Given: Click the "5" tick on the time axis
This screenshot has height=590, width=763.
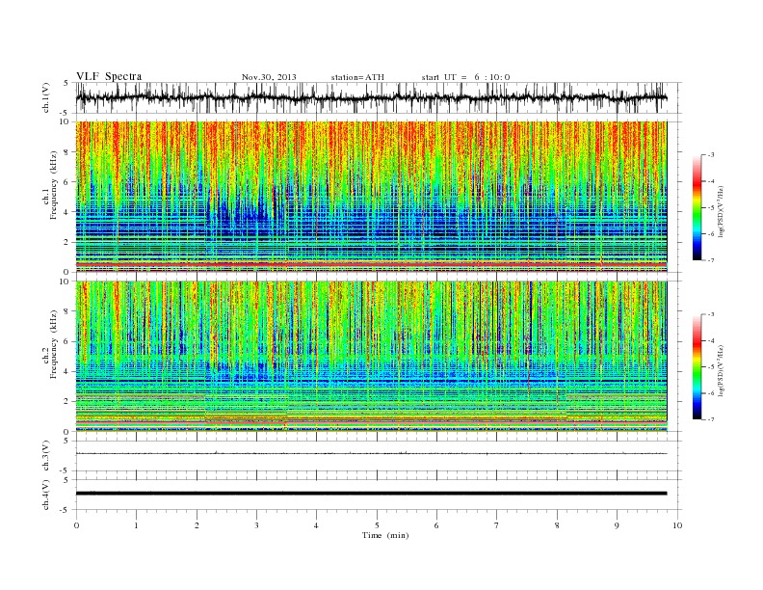Looking at the screenshot, I should pos(377,525).
